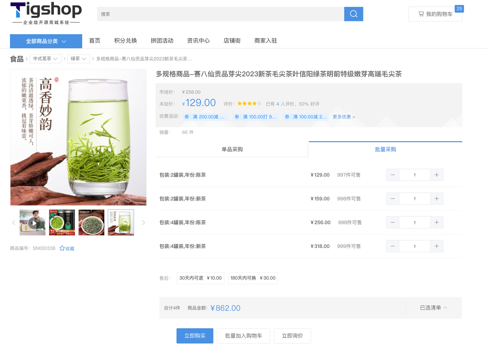The image size is (487, 348).
Task: Click the search magnifier icon button
Action: coord(353,14)
